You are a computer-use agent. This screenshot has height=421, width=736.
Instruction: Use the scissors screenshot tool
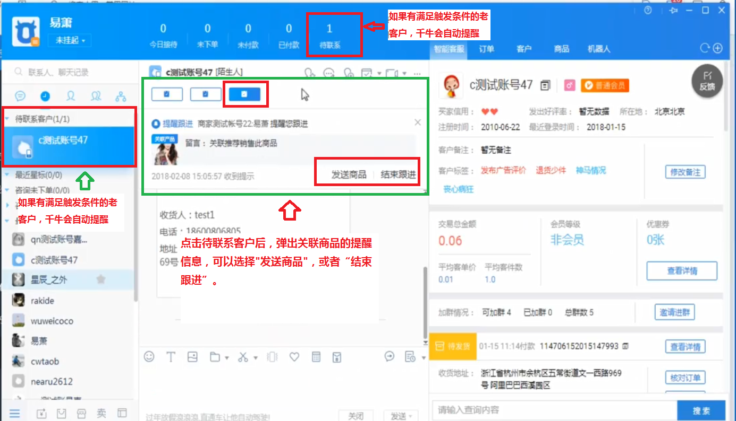point(243,357)
